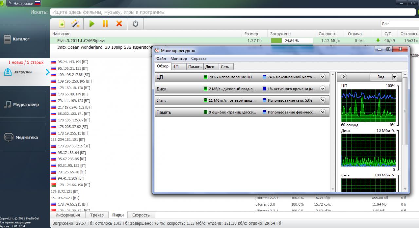Collapse the graphs pane with arrow button

tap(344, 77)
